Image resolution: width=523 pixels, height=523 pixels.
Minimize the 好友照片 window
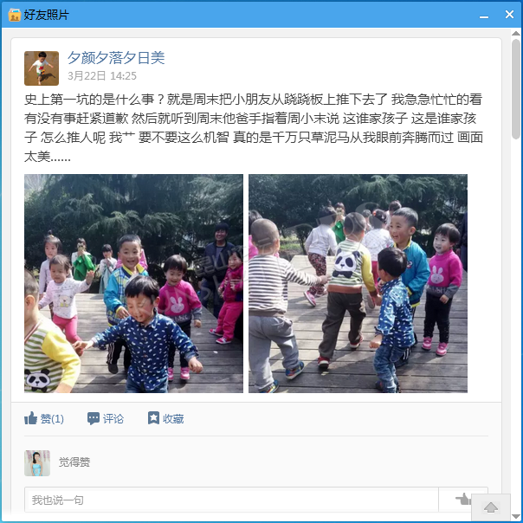[x=484, y=16]
